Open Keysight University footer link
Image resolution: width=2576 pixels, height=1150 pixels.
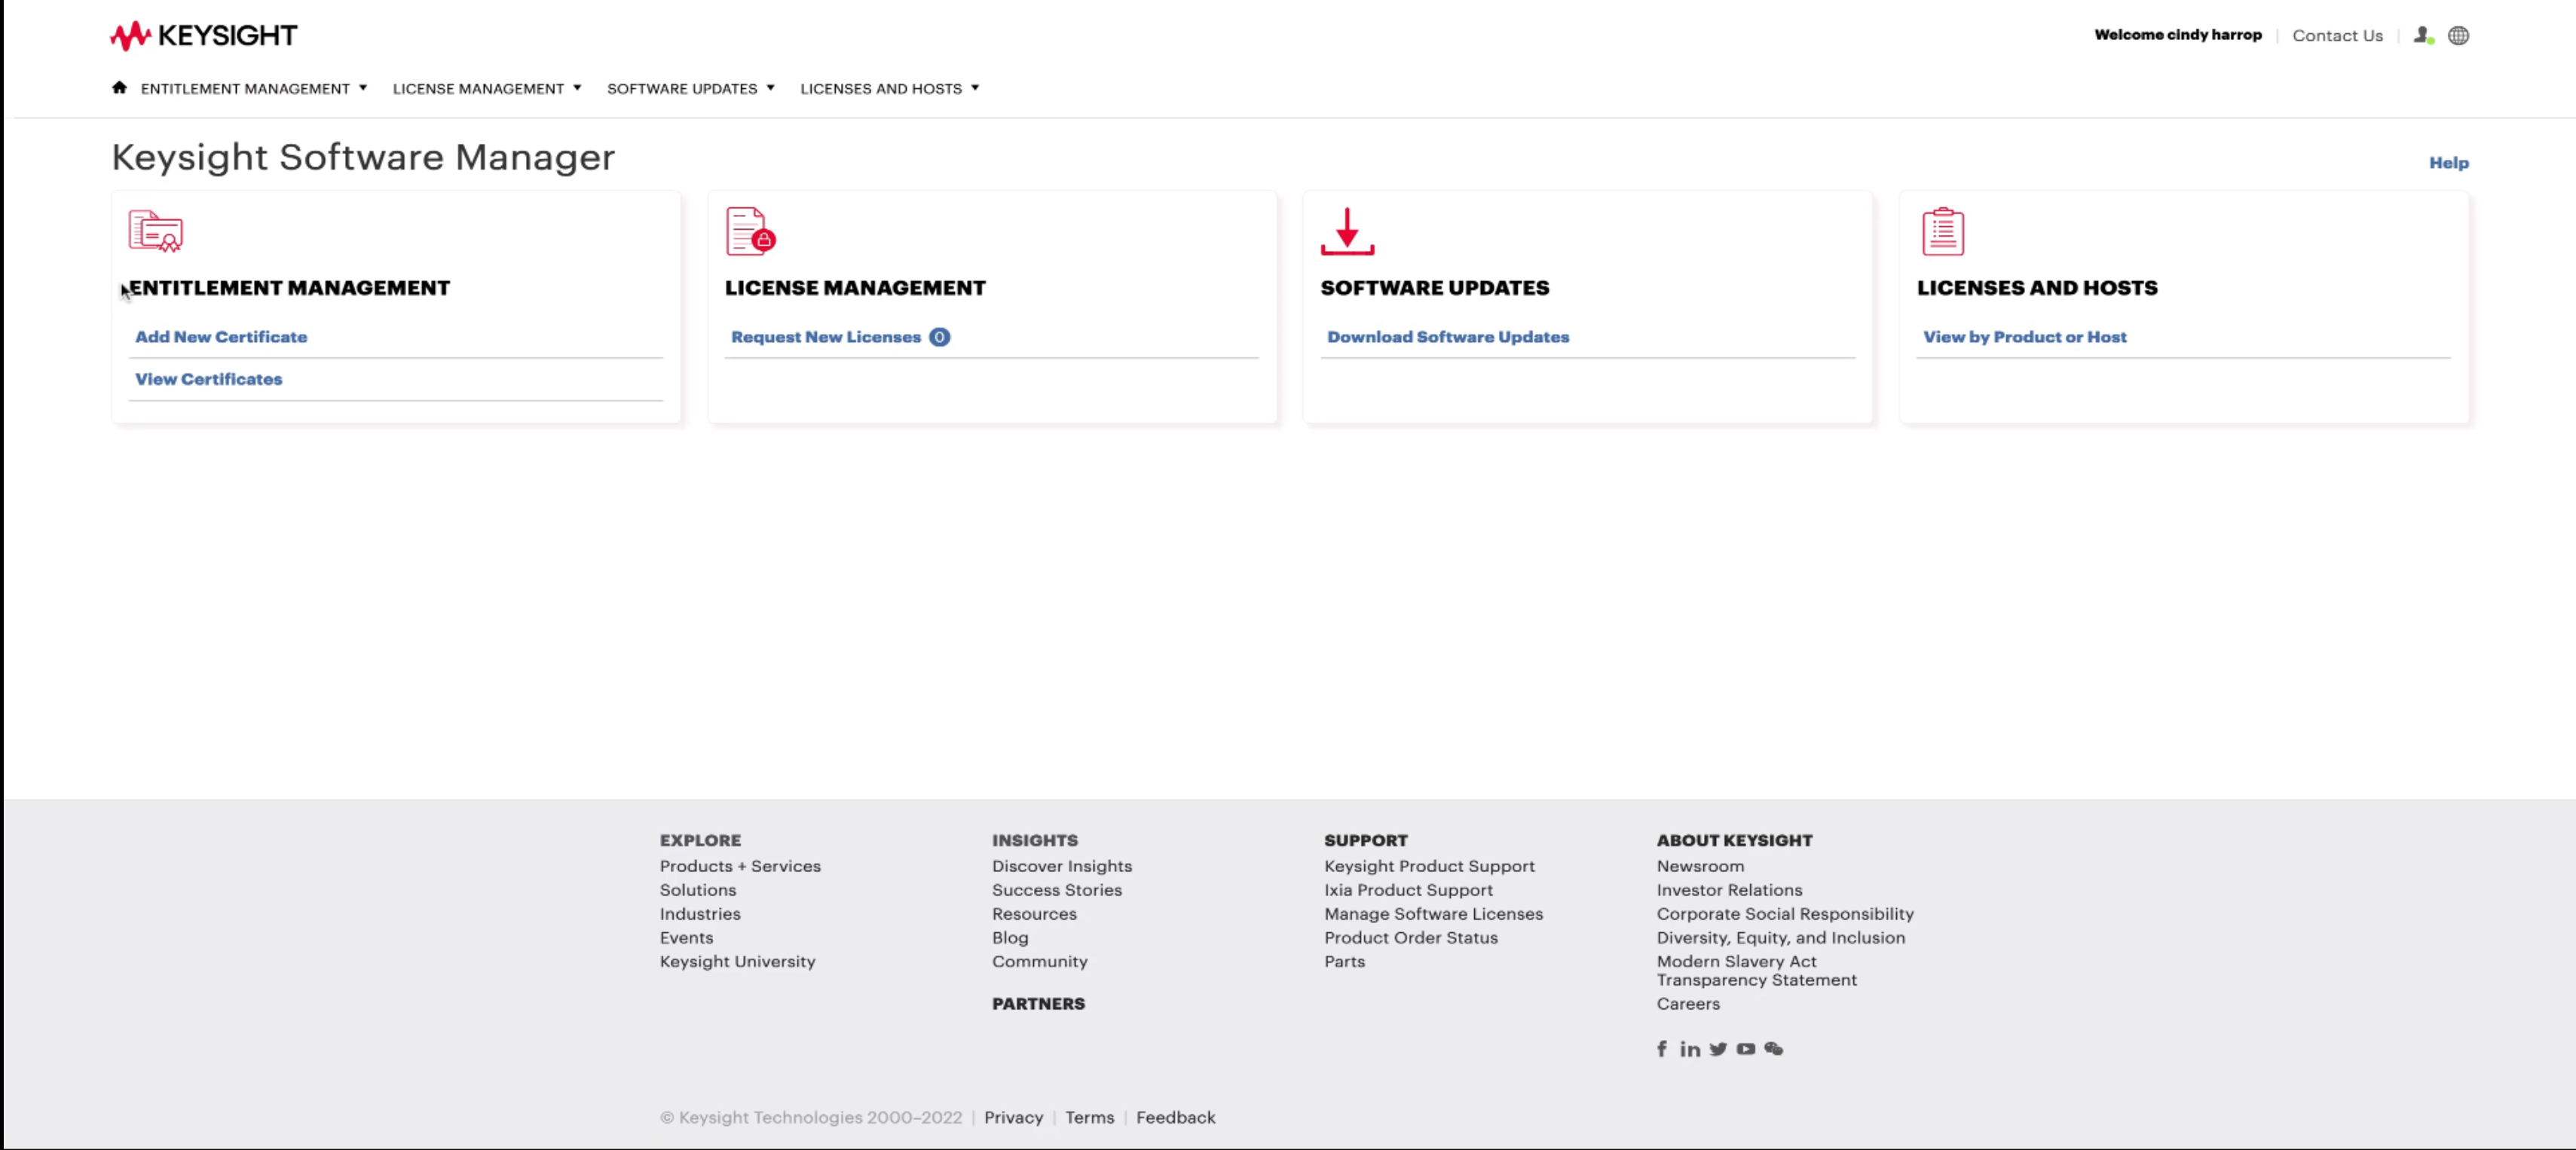[x=737, y=962]
